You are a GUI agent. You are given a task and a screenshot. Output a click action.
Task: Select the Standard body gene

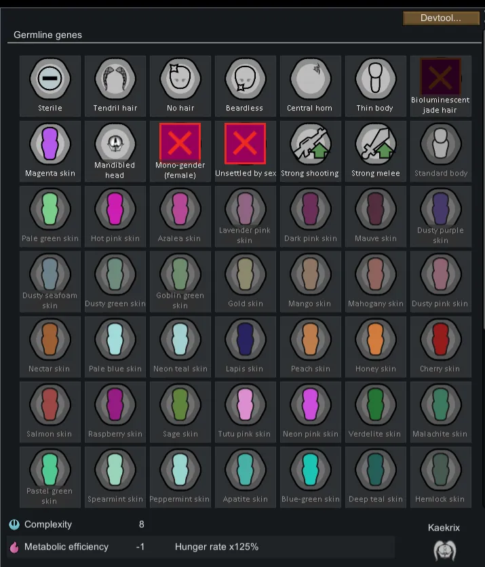coord(440,151)
